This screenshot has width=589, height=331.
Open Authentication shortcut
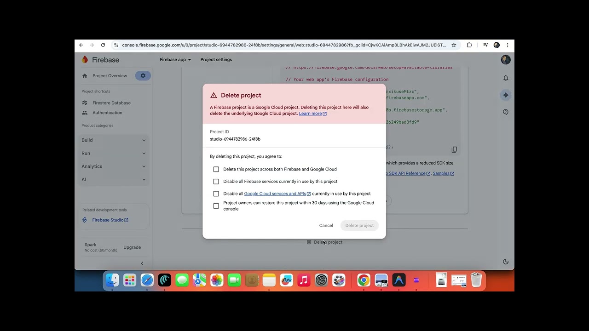pyautogui.click(x=103, y=113)
